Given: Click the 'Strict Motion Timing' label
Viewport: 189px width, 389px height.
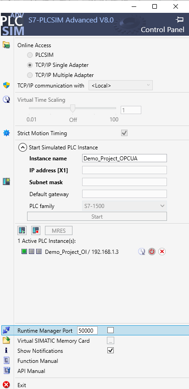Looking at the screenshot, I should pos(42,133).
